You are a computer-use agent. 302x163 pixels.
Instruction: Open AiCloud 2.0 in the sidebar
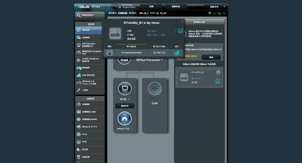tap(89, 82)
